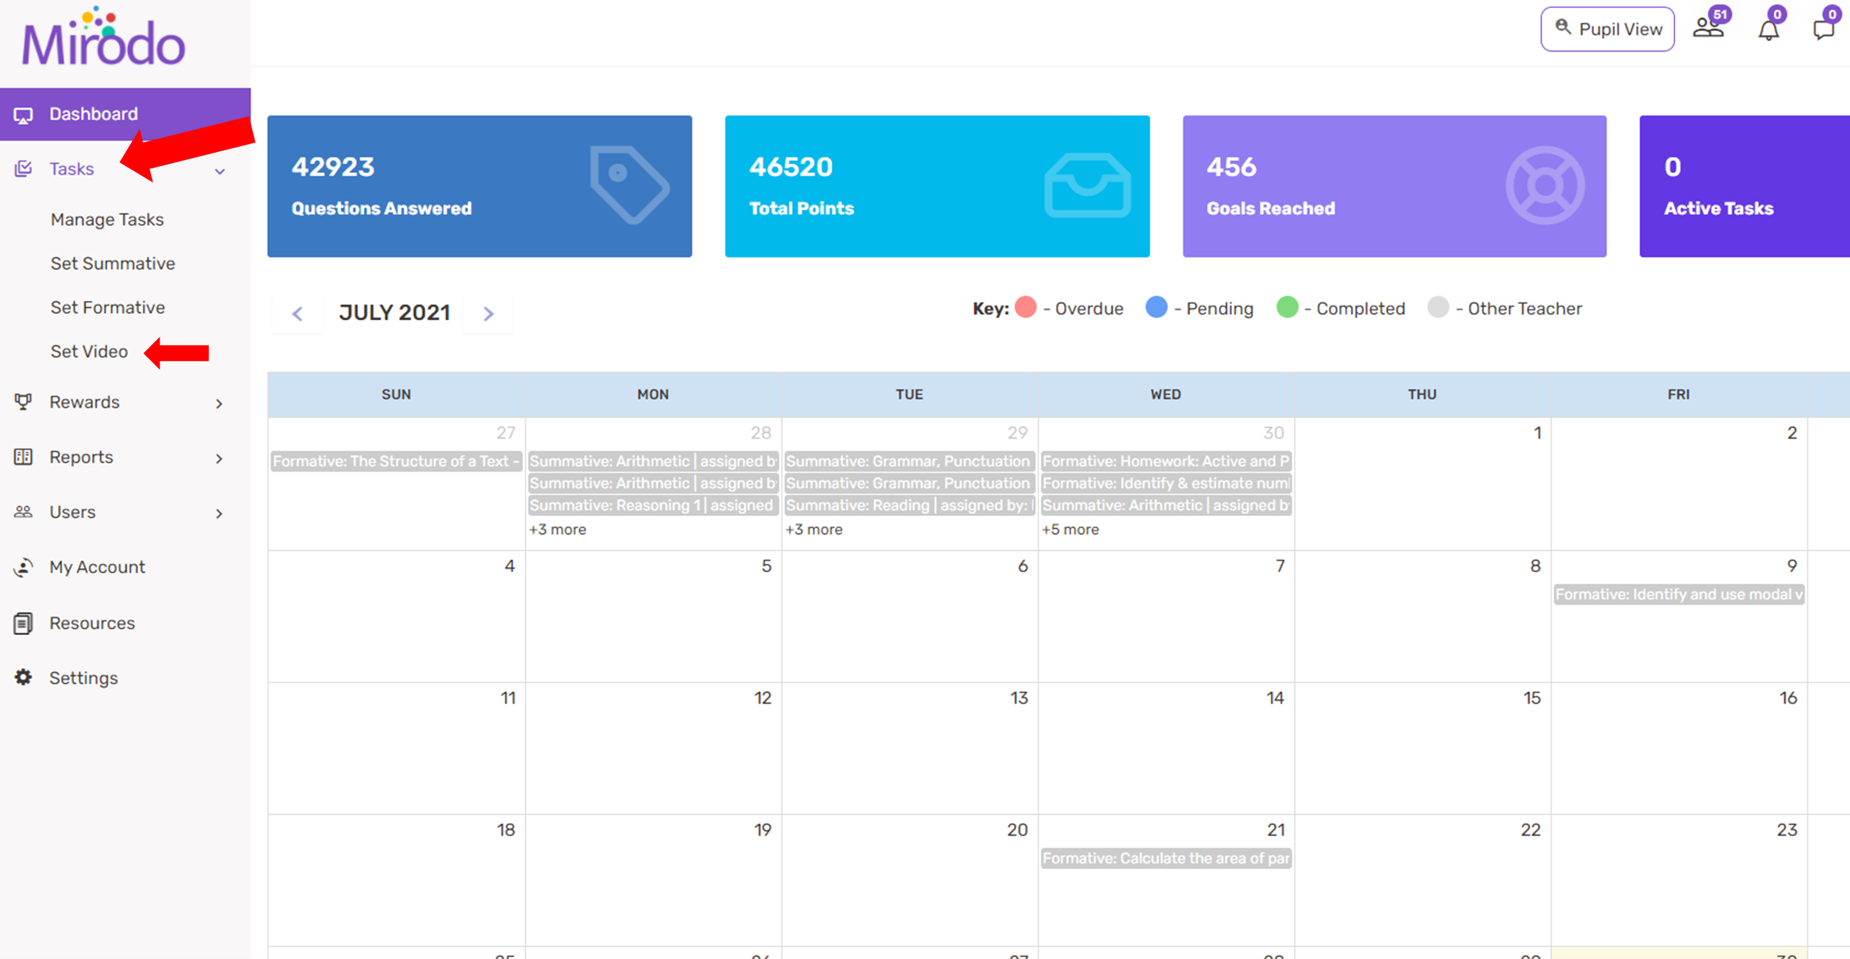Open Summative: Reading event on Tuesday
The image size is (1850, 959).
(x=909, y=505)
